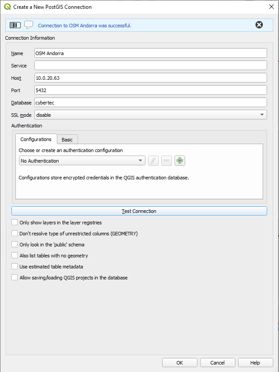This screenshot has width=279, height=372.
Task: Toggle use estimated table metadata
Action: pos(15,267)
